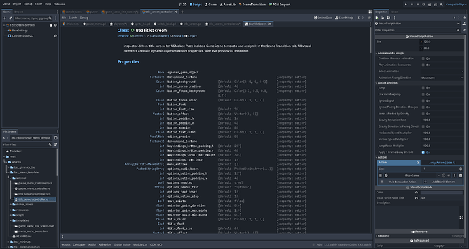Screen dimensions: 469x249
Task: Revert the Visual Script Node Title value
Action: (417, 198)
